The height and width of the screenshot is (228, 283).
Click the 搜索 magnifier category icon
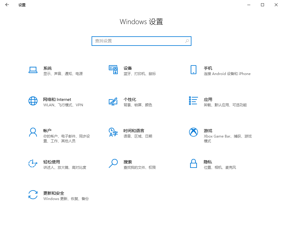(113, 163)
